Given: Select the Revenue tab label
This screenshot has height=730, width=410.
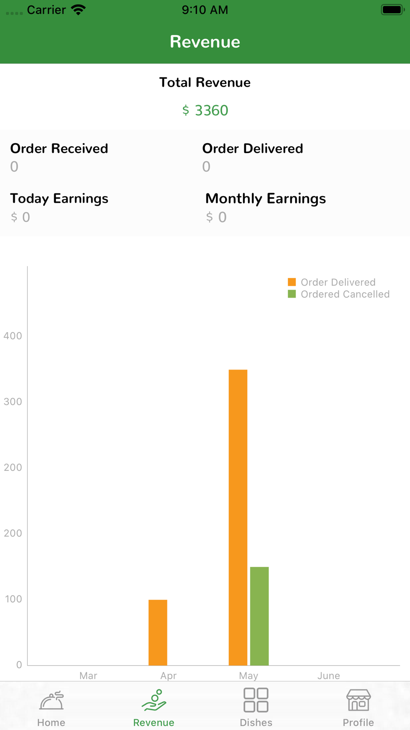Looking at the screenshot, I should point(154,722).
